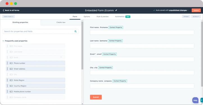The height and width of the screenshot is (105, 203).
Task: Open the Help chat bubble
Action: tap(195, 100)
